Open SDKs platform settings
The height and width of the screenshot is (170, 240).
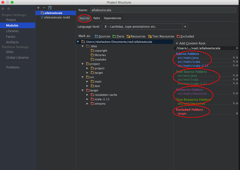pyautogui.click(x=10, y=52)
